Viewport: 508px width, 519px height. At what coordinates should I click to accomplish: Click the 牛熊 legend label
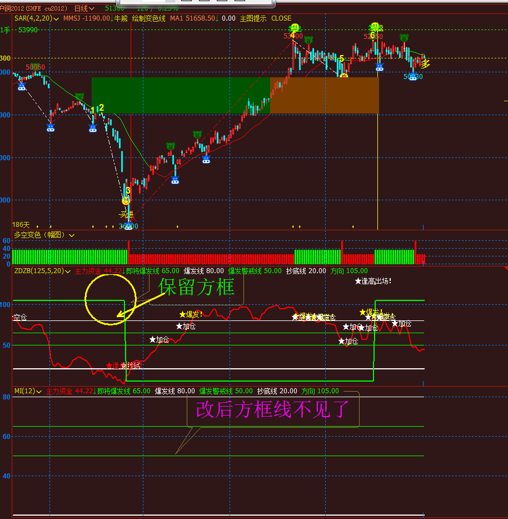tap(121, 18)
